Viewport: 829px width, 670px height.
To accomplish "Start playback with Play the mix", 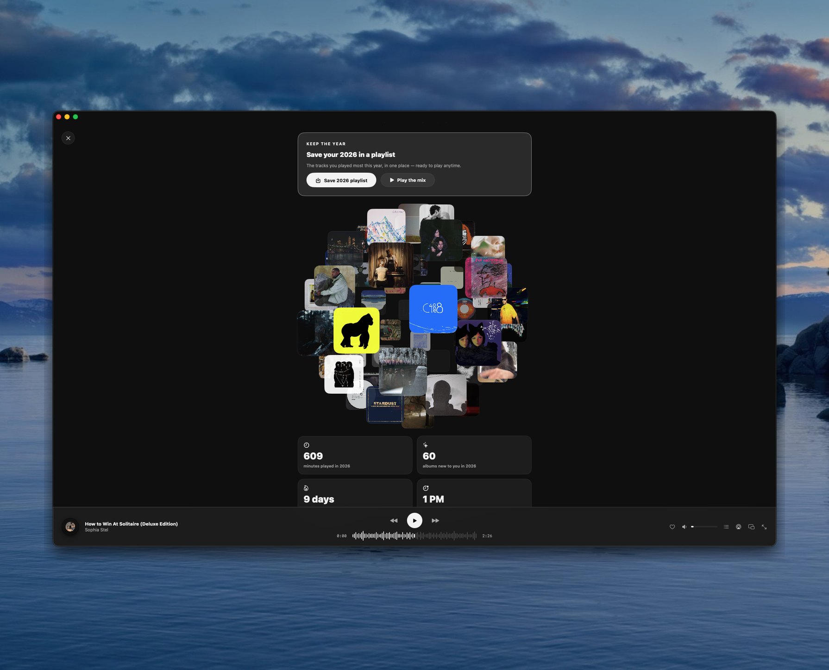I will (x=408, y=180).
